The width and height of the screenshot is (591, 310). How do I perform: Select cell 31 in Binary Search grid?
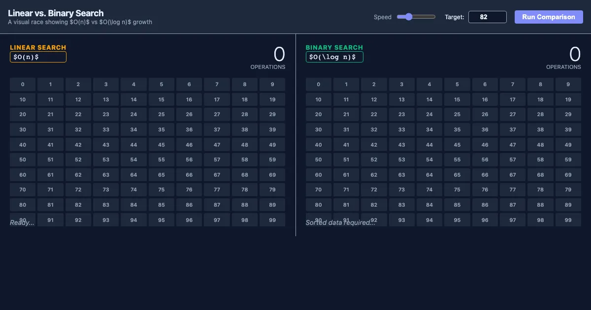point(346,129)
